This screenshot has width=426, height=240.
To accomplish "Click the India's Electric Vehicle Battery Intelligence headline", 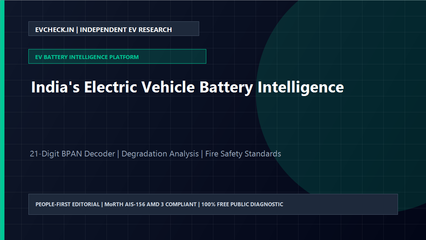I will click(x=187, y=87).
